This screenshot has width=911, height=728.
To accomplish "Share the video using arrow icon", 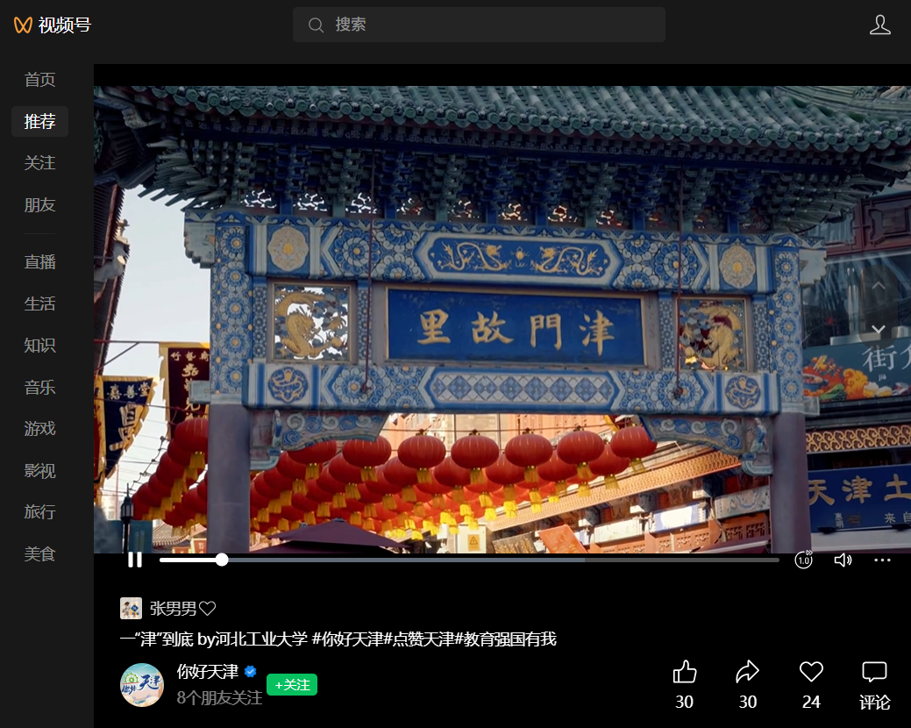I will (x=747, y=673).
